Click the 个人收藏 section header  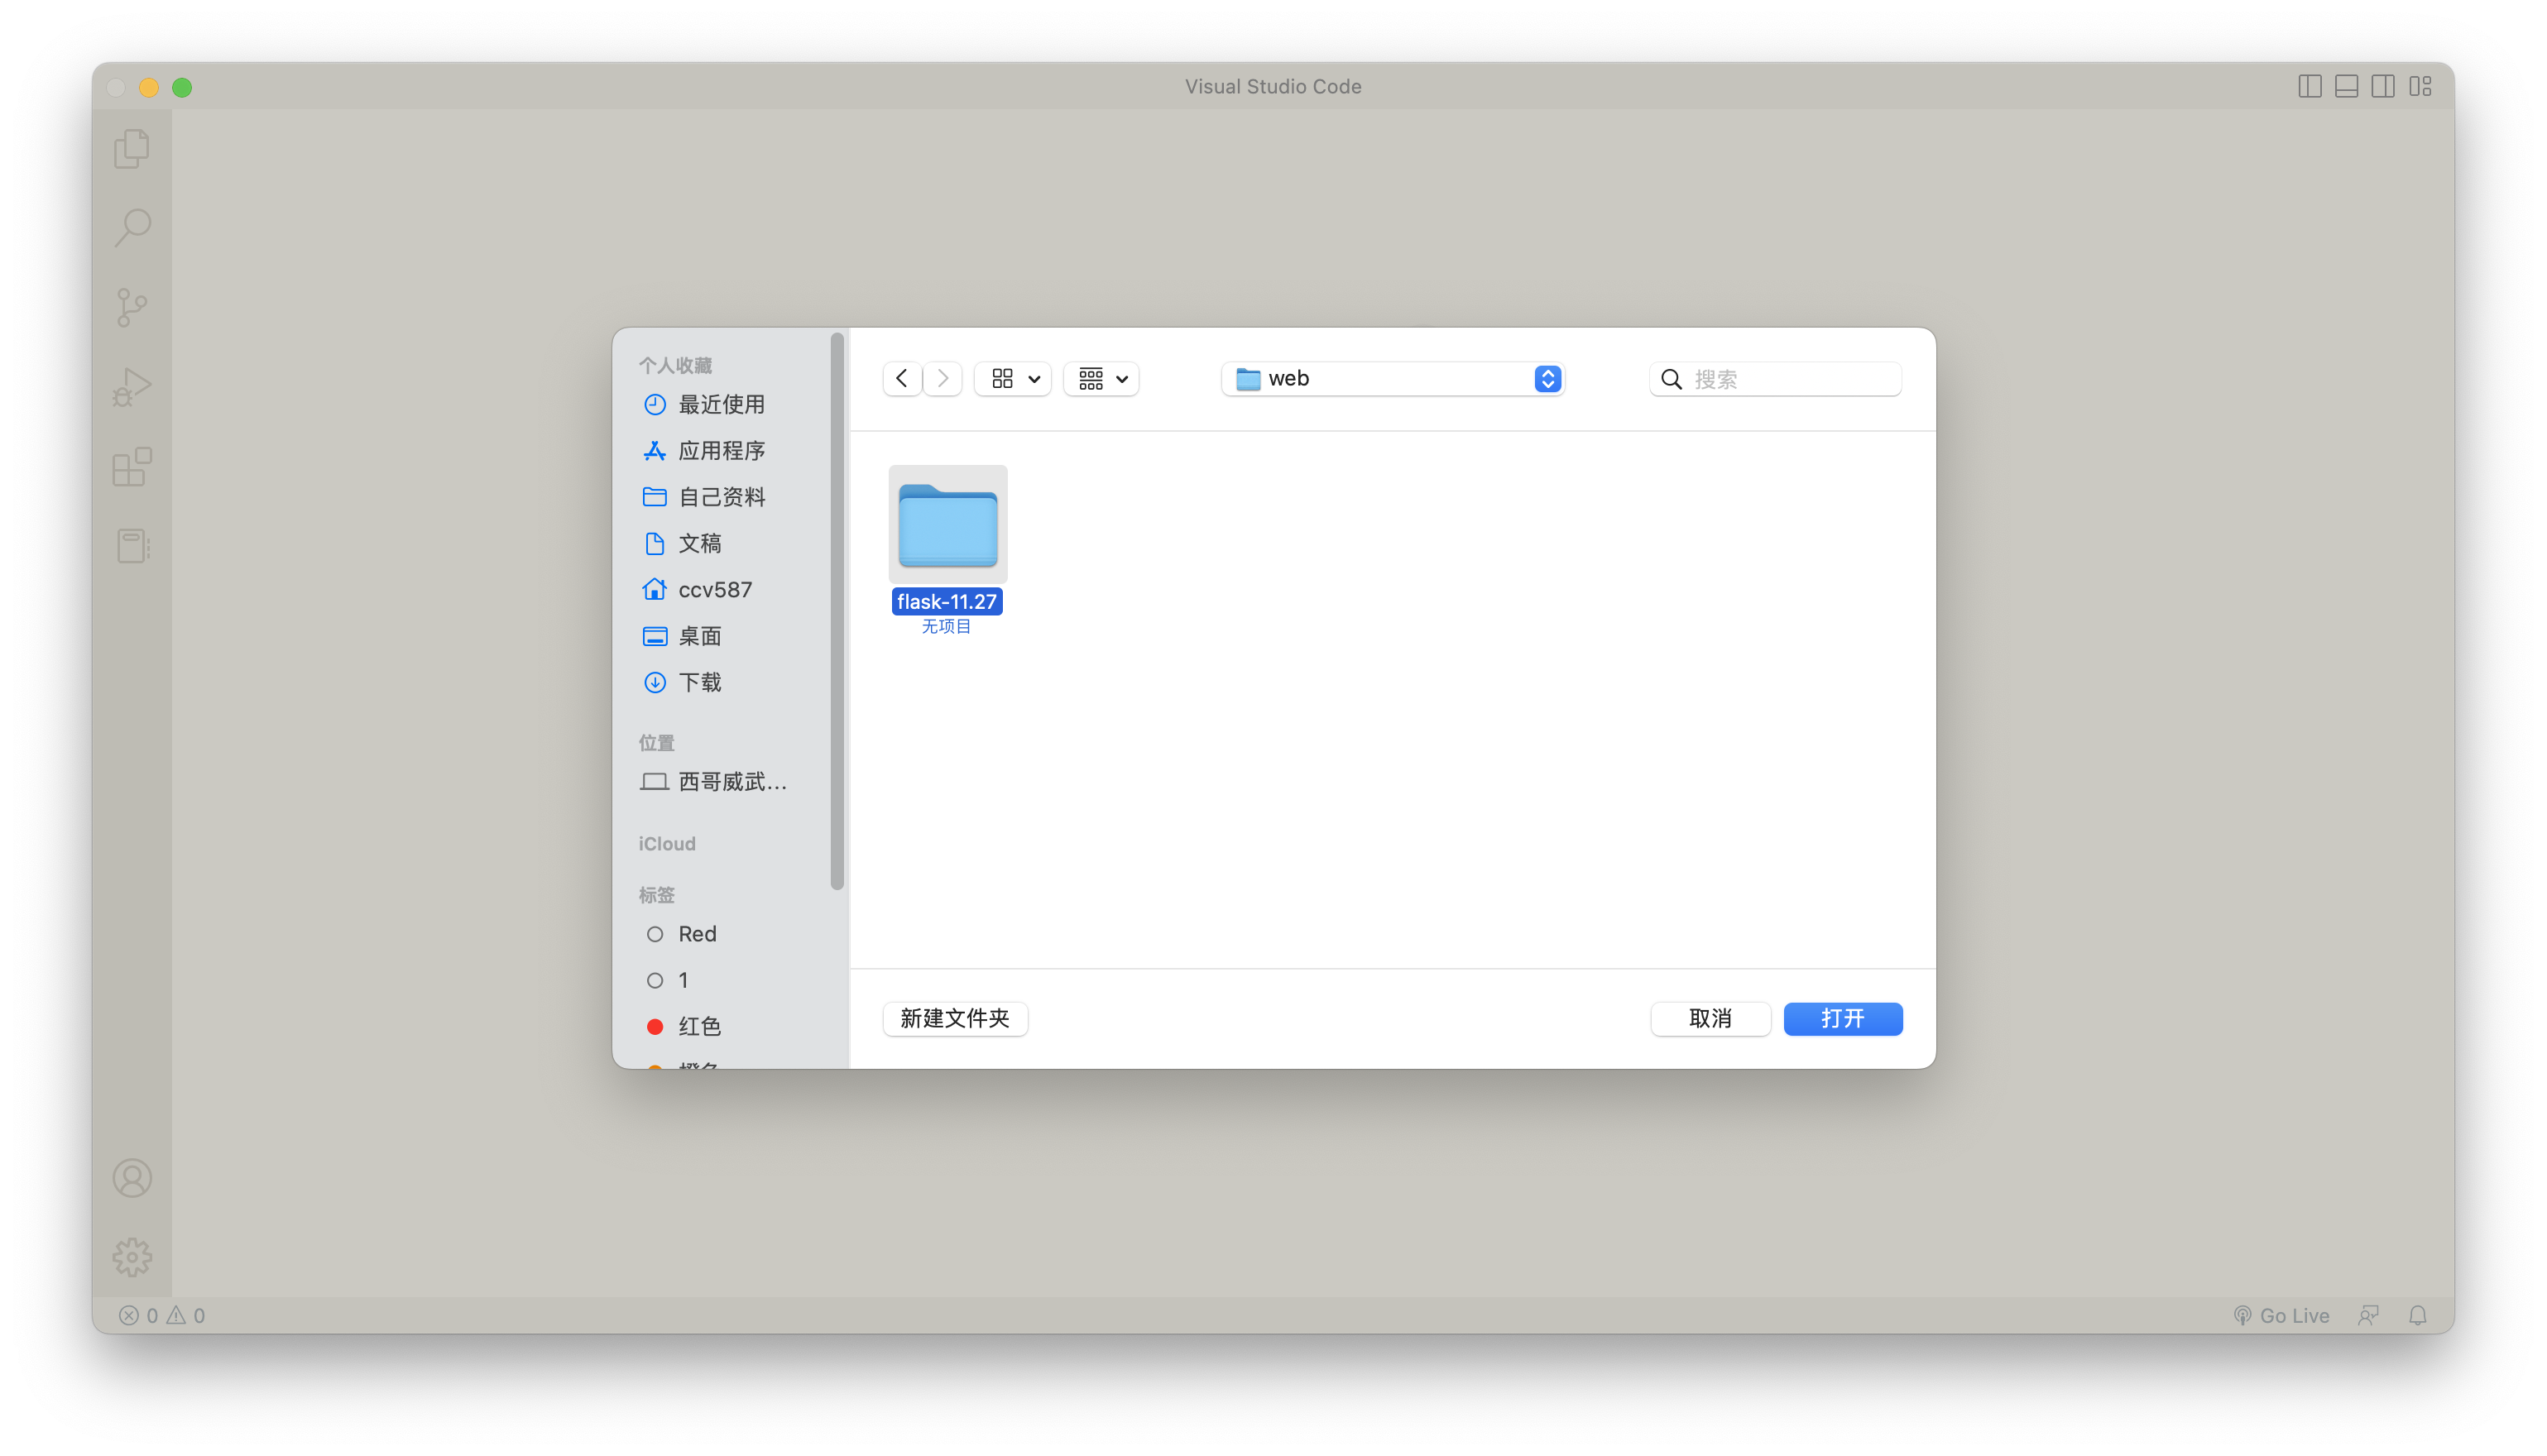(676, 366)
